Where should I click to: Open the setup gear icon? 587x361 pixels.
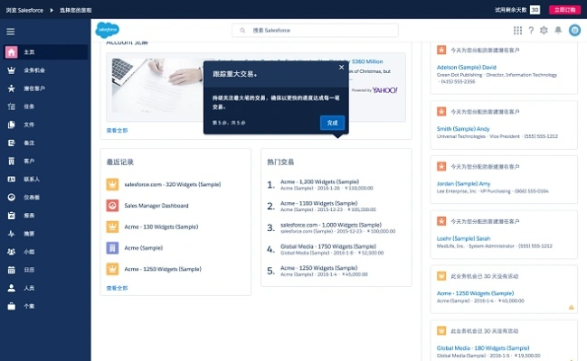click(x=544, y=31)
